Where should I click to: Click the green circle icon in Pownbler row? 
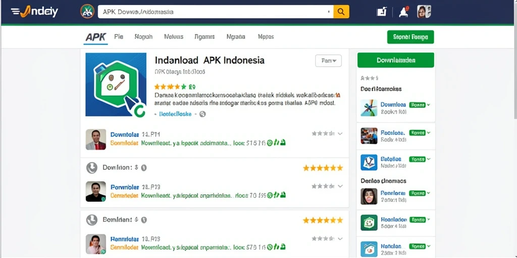(270, 195)
